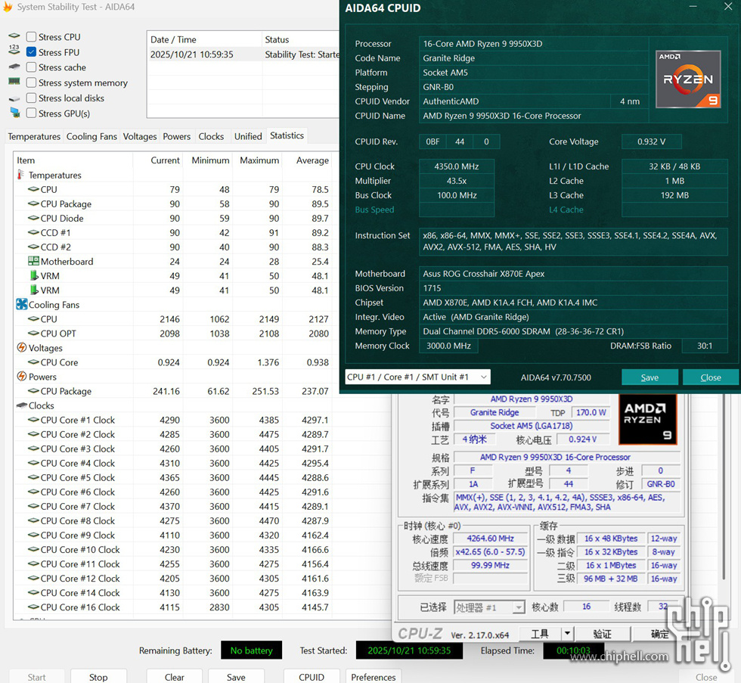Click the Ryzen 9 logo in AIDA64 CPUID
741x683 pixels.
[687, 79]
